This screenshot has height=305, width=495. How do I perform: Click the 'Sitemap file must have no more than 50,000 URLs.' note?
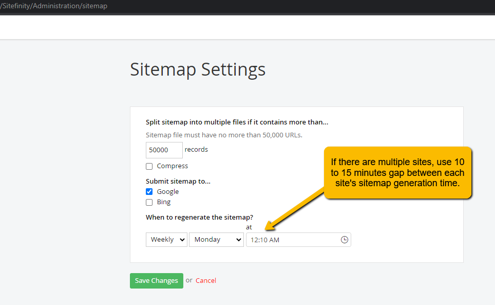coord(224,135)
